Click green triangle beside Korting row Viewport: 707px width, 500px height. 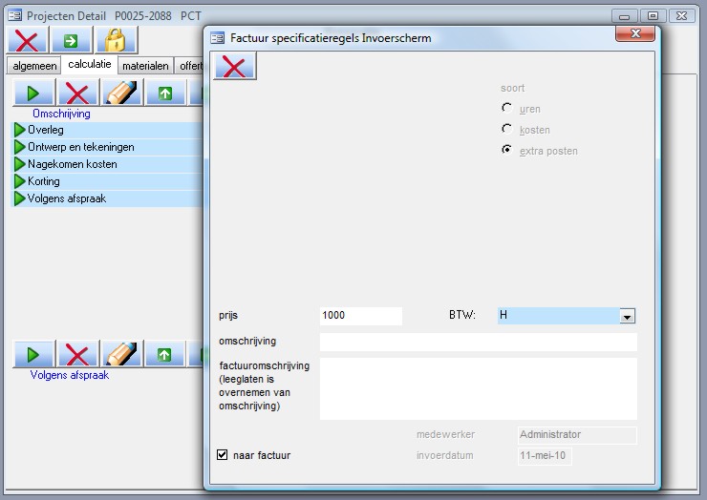(x=19, y=181)
